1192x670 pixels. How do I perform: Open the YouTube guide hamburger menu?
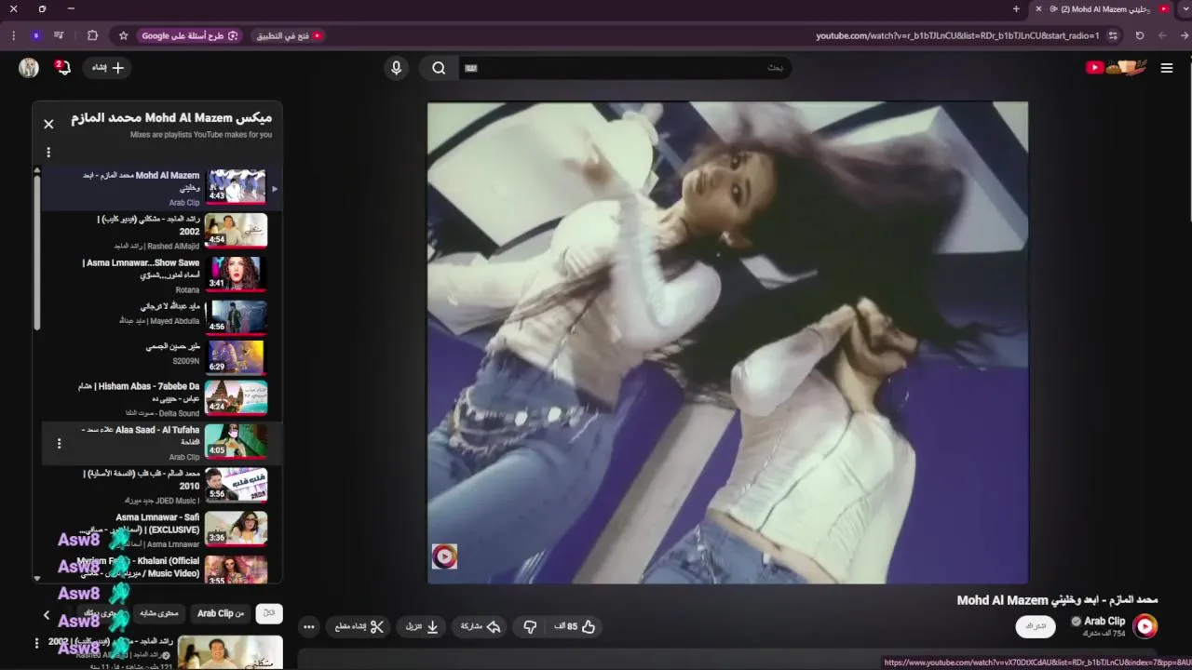coord(1166,68)
